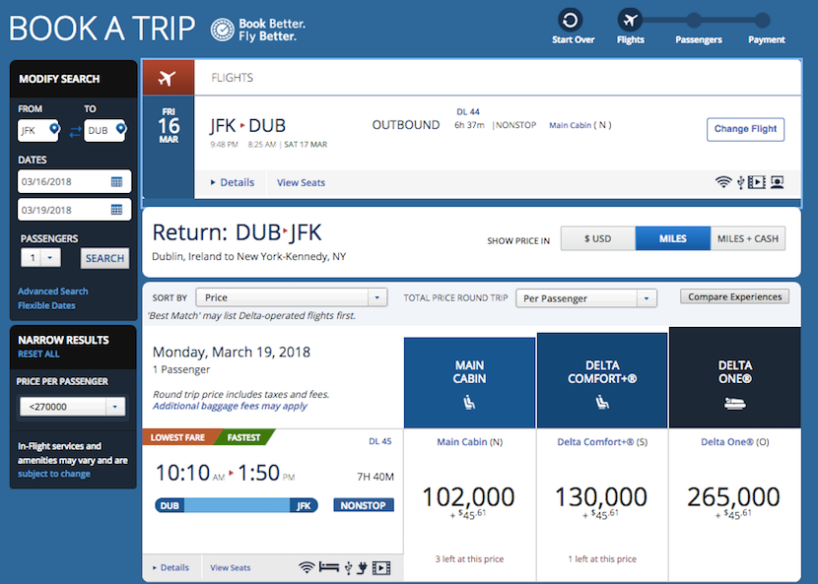Image resolution: width=818 pixels, height=584 pixels.
Task: Select MILES + CASH price option
Action: (747, 238)
